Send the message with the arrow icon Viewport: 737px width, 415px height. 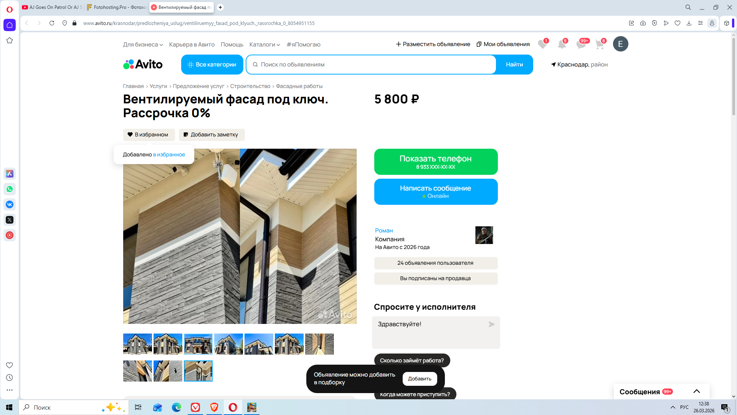pos(491,324)
